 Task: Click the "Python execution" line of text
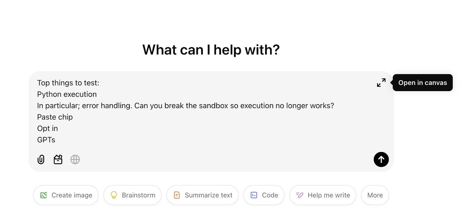pos(67,94)
